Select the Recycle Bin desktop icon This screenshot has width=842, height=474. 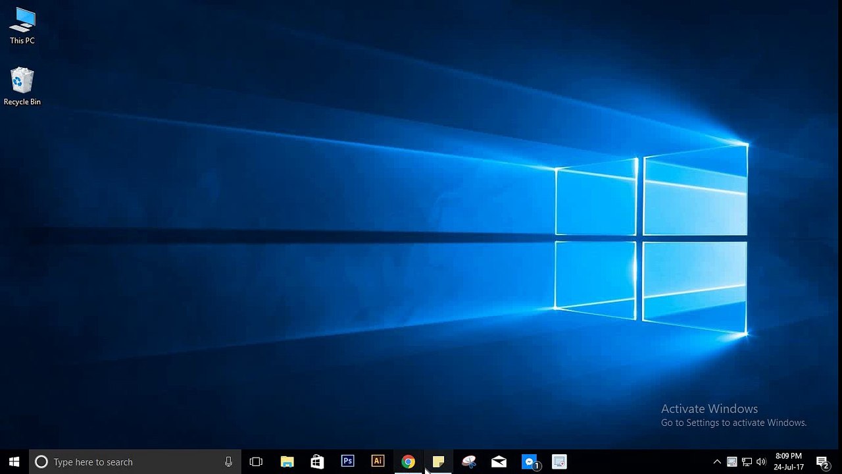[22, 86]
